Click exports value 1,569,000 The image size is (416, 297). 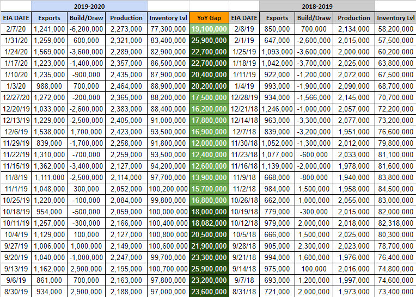point(49,52)
